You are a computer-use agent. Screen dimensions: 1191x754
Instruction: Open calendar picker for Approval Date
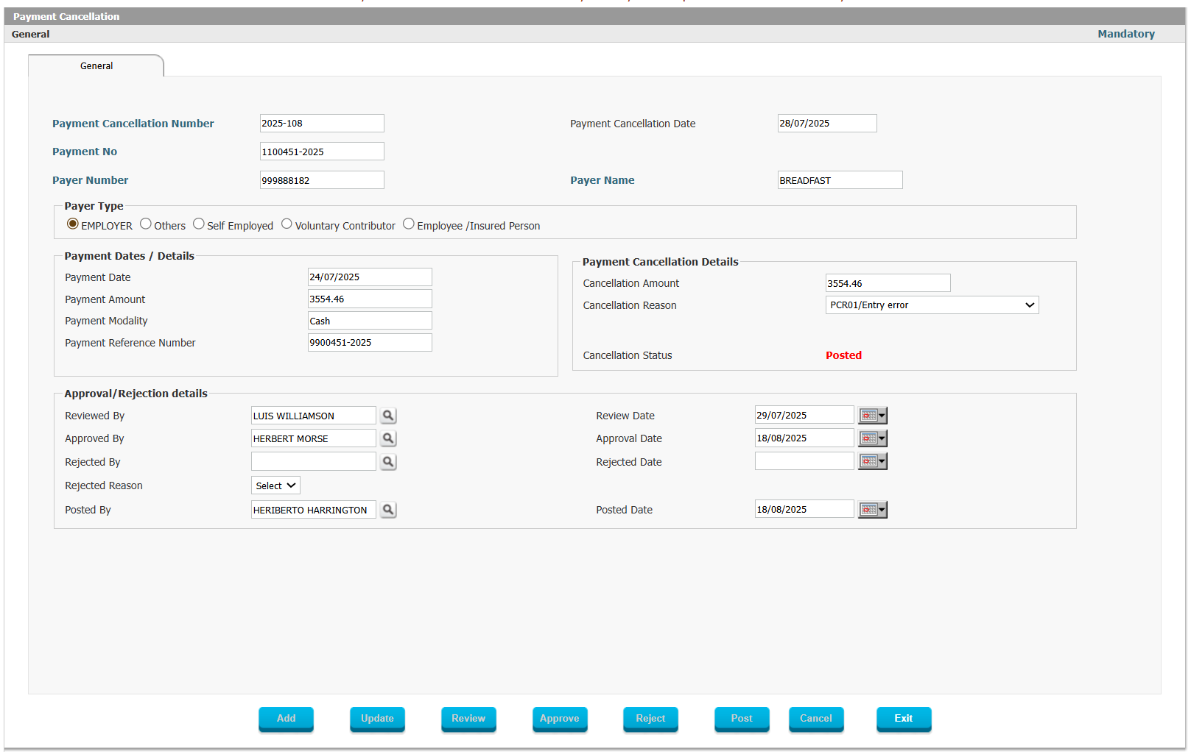point(873,438)
